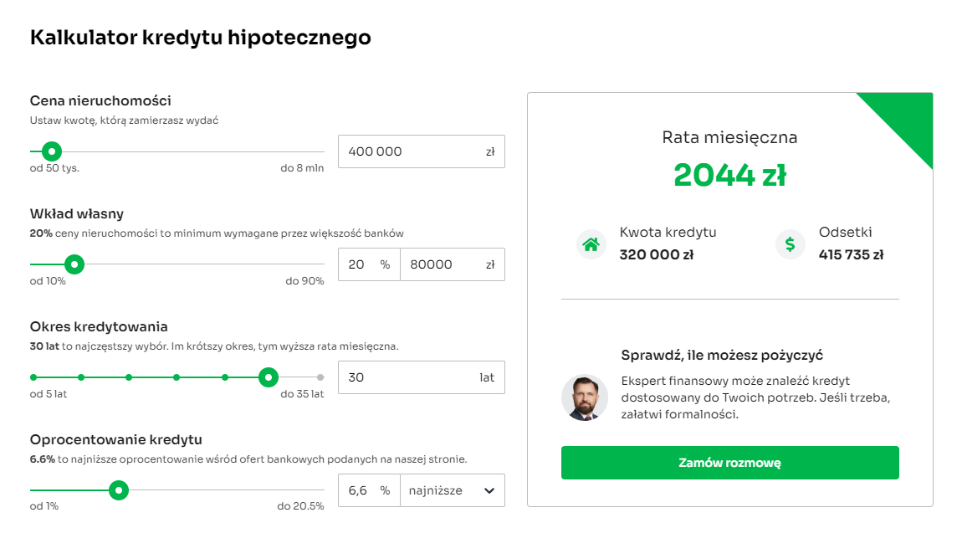Click the financial expert's portrait photo
This screenshot has height=533, width=962.
(x=585, y=397)
